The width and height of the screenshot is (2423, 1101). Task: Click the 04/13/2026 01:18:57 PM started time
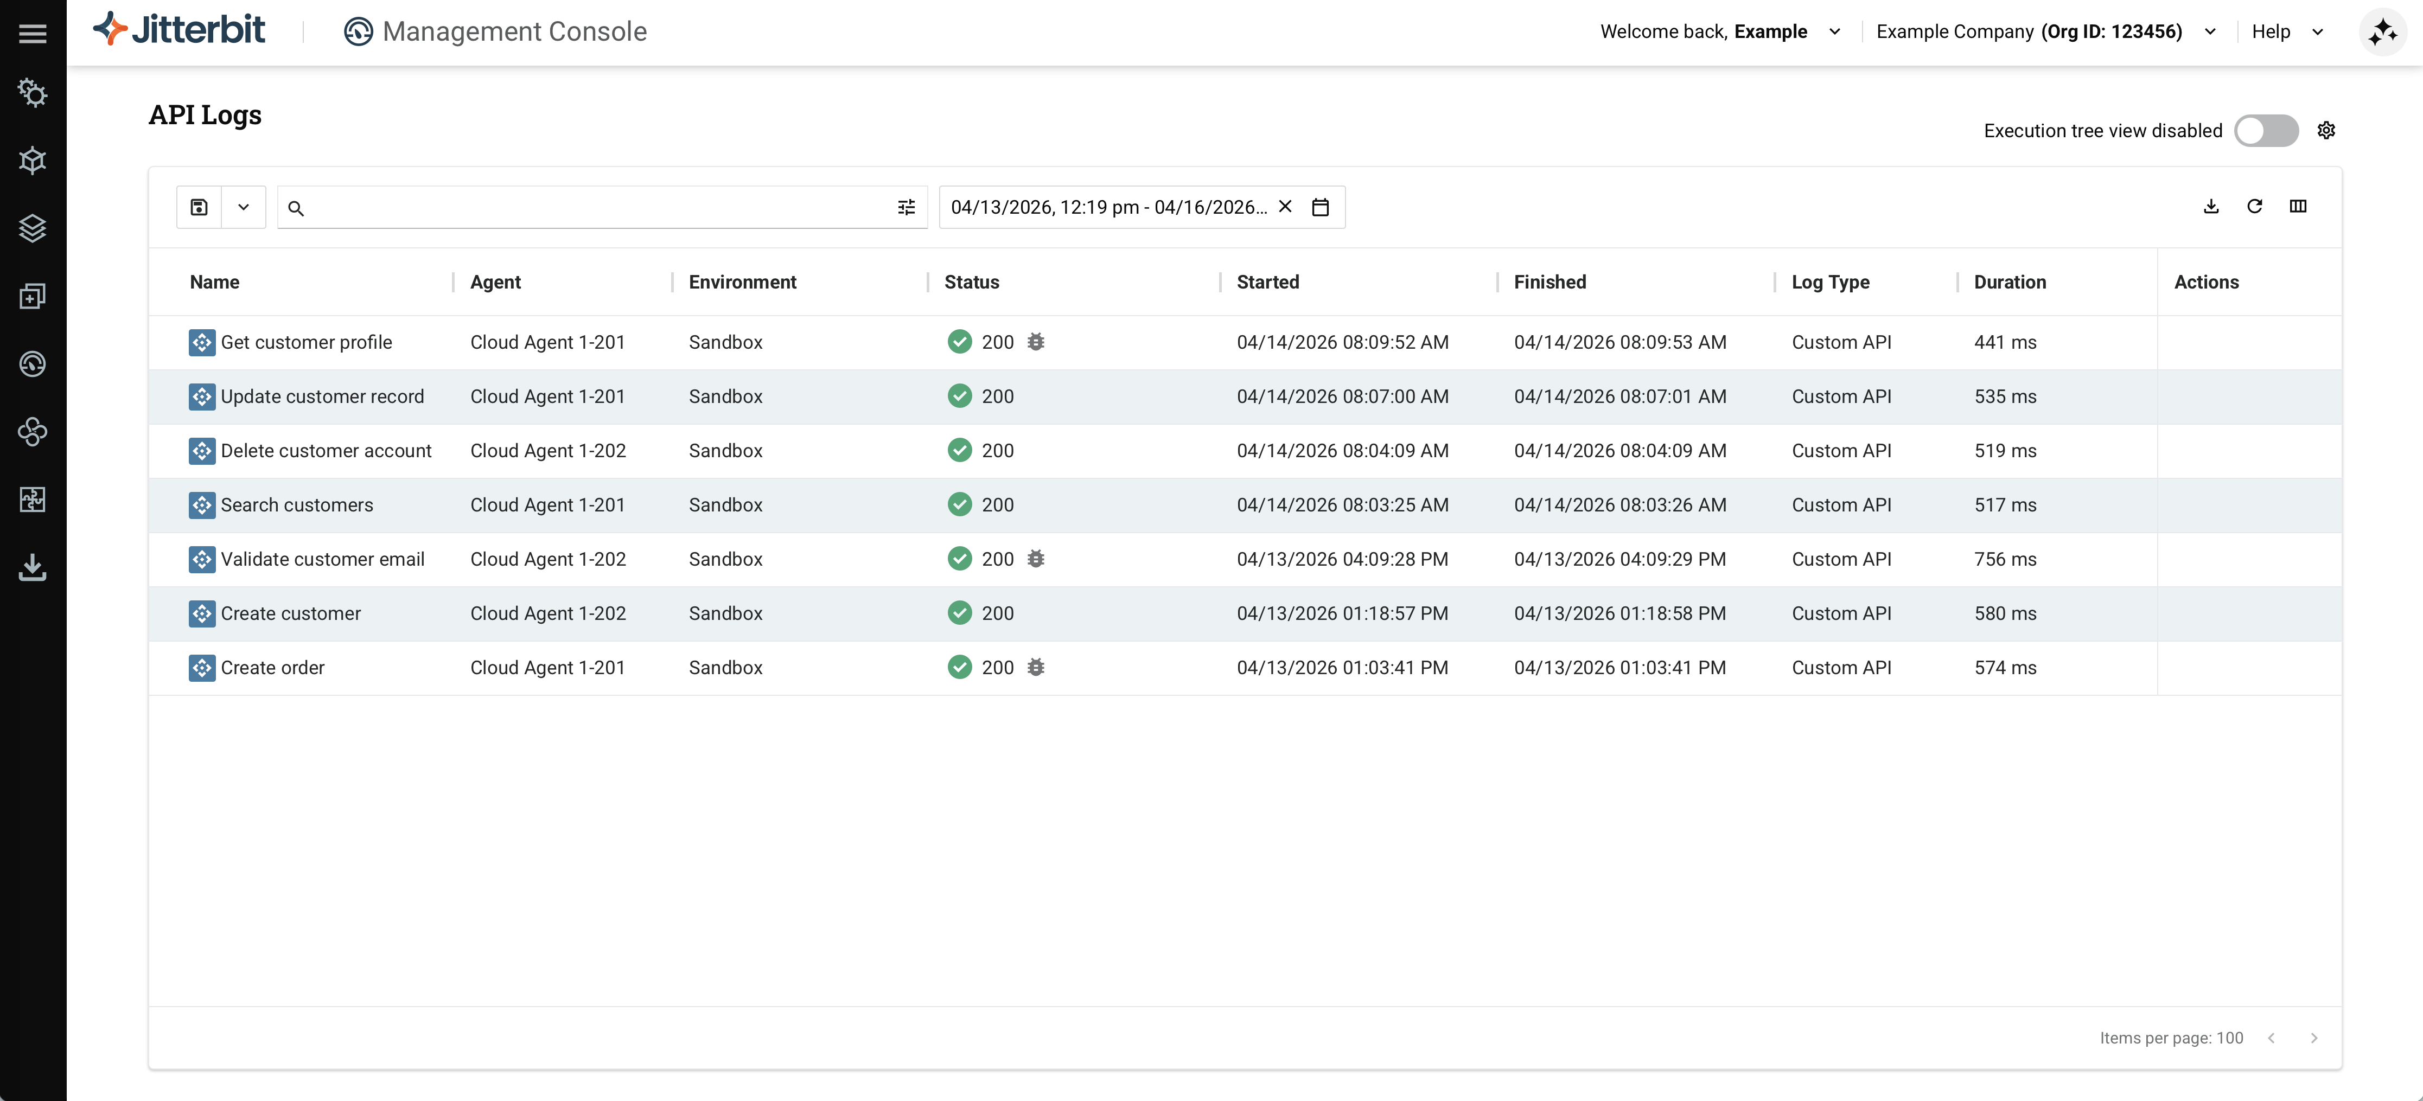tap(1342, 613)
